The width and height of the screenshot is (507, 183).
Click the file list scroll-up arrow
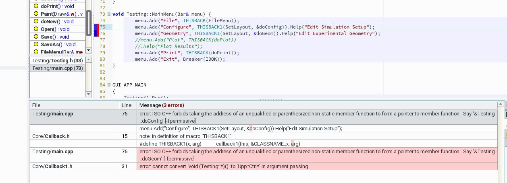(x=89, y=59)
